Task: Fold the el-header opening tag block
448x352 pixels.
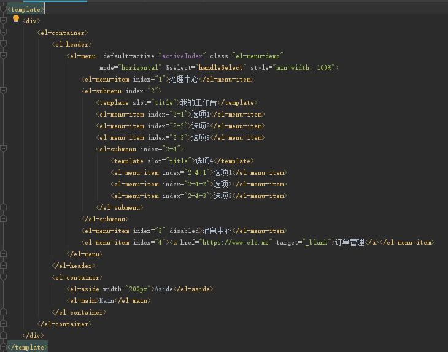Action: click(4, 44)
